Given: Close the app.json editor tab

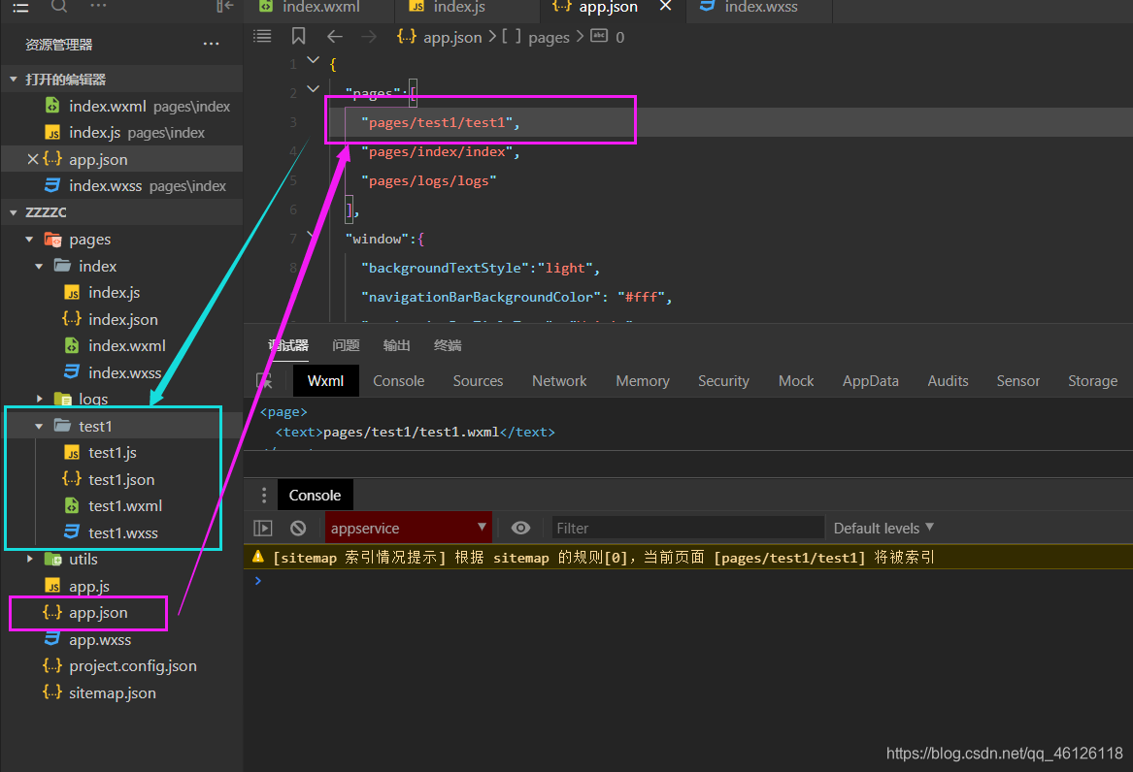Looking at the screenshot, I should point(665,6).
